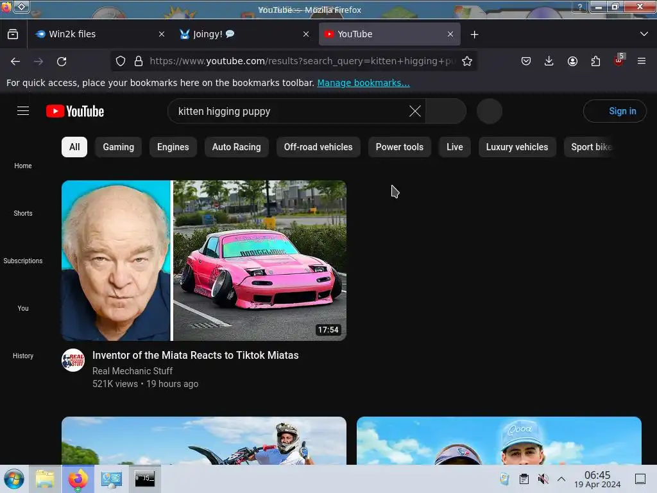
Task: Close the Win2k files tab
Action: pos(162,35)
